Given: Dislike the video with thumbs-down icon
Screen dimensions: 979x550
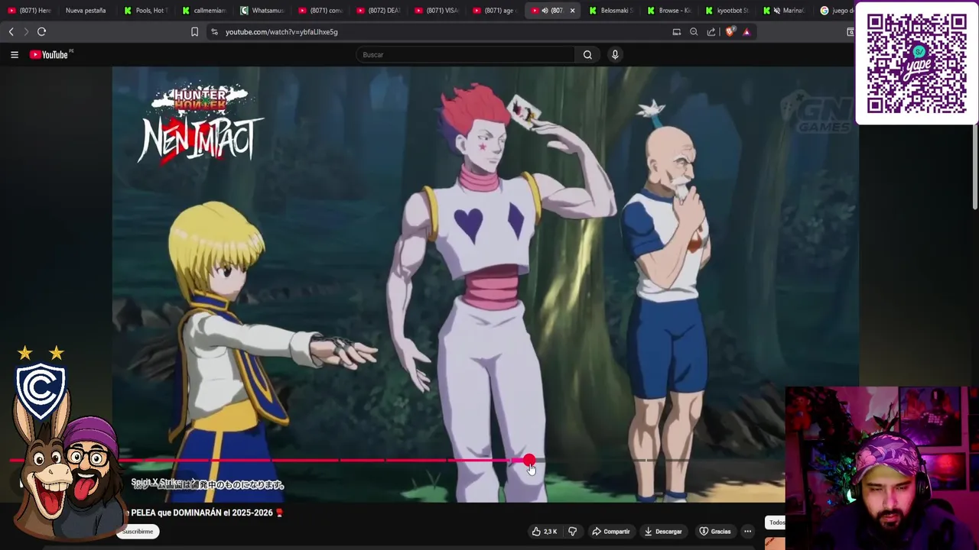Looking at the screenshot, I should tap(572, 531).
